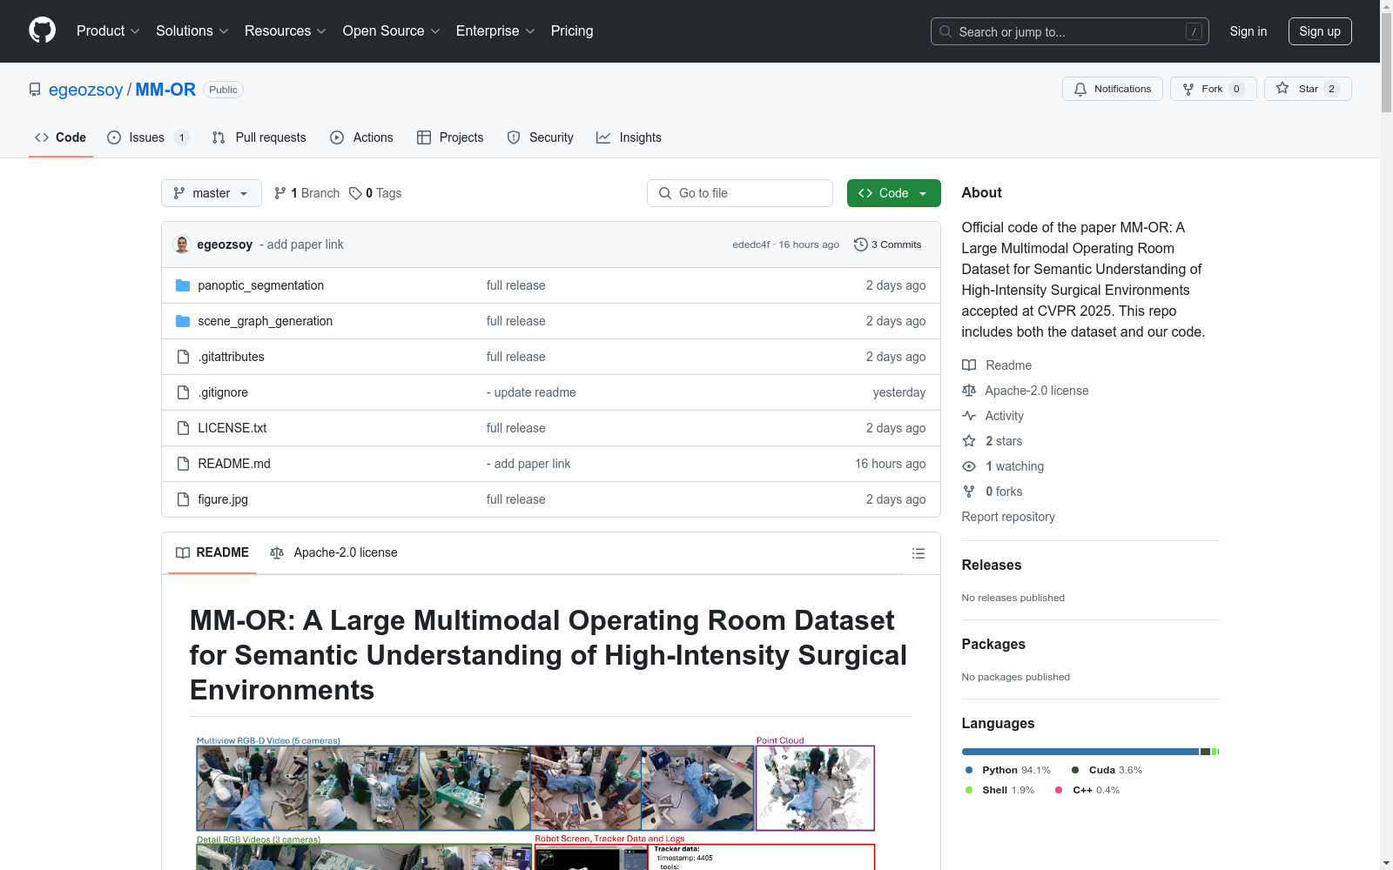1393x870 pixels.
Task: Click the '- update readme' commit message
Action: tap(531, 392)
